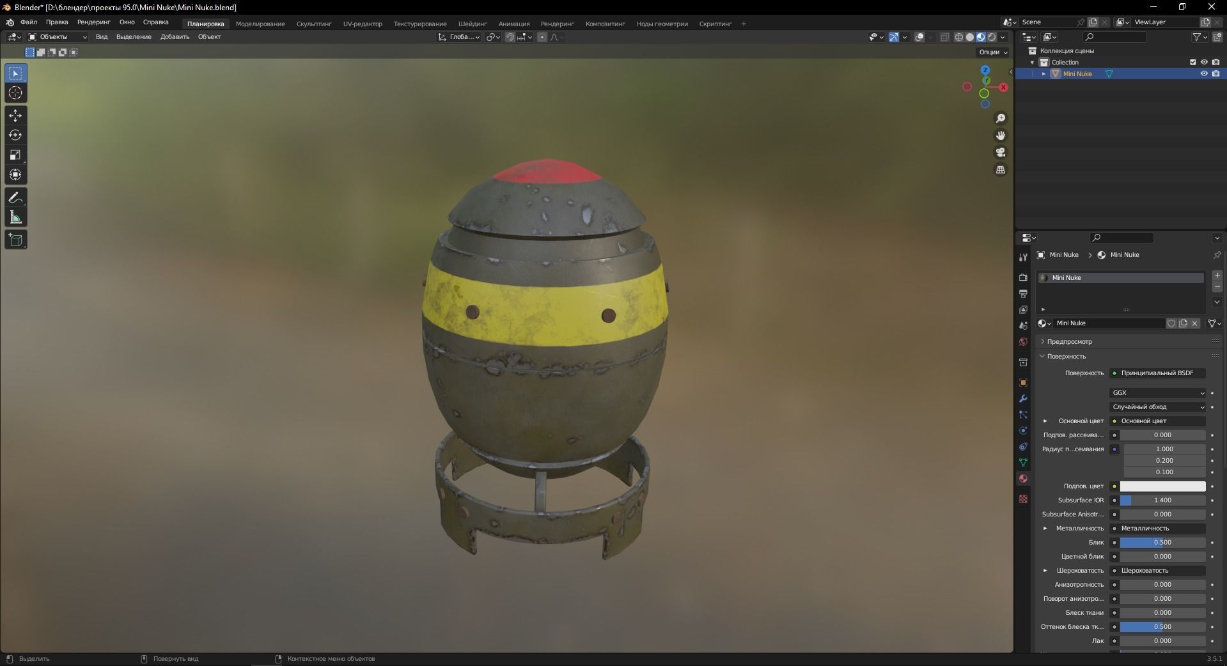Hide the Collection with its eye icon
This screenshot has width=1227, height=666.
click(1204, 62)
